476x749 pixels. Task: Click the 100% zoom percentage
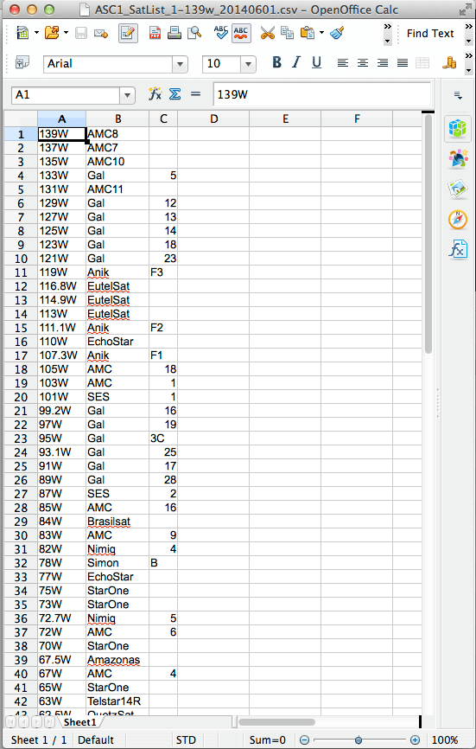pos(445,740)
